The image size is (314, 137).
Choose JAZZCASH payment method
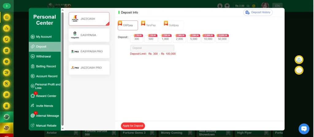89,19
